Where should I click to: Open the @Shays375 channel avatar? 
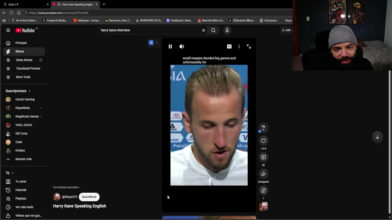coord(57,197)
